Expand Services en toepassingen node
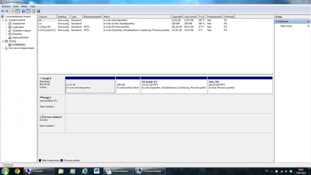This screenshot has width=311, height=175. [3, 48]
